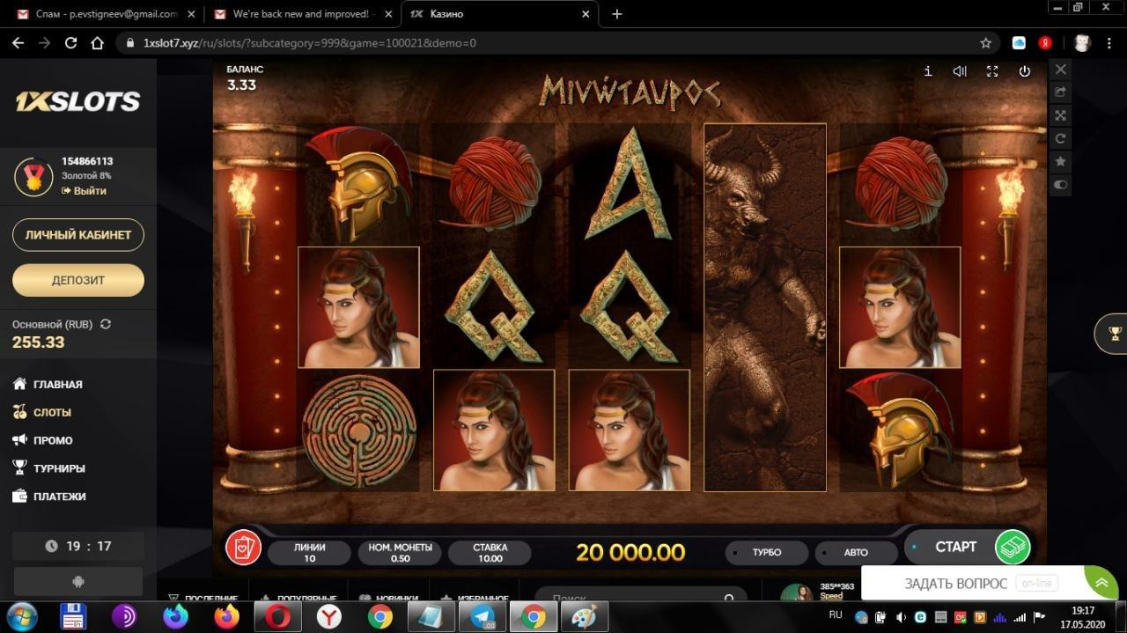
Task: Open Telegram from taskbar
Action: pyautogui.click(x=483, y=616)
